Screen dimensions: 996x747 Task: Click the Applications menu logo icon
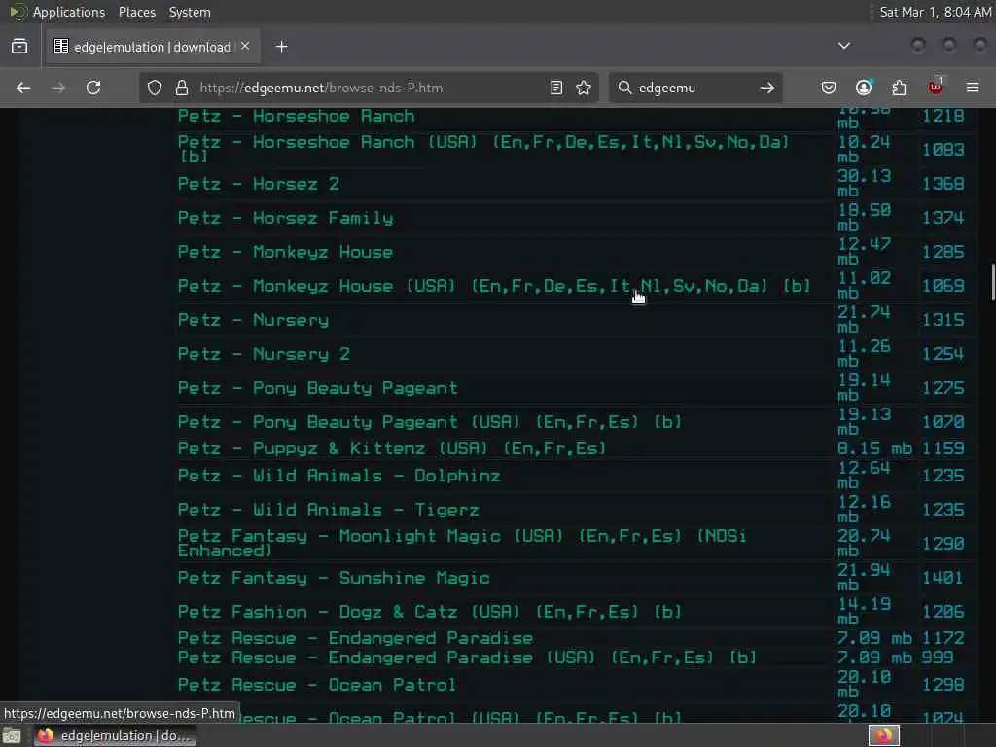pos(18,12)
